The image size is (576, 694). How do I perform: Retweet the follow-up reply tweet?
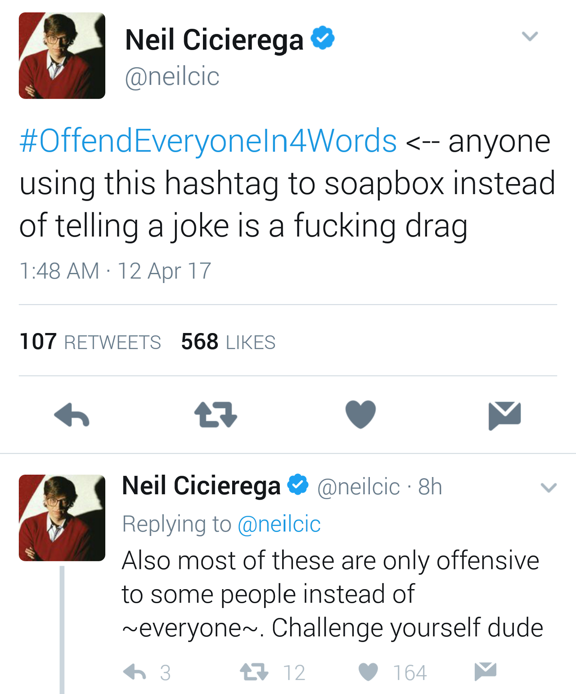[254, 672]
